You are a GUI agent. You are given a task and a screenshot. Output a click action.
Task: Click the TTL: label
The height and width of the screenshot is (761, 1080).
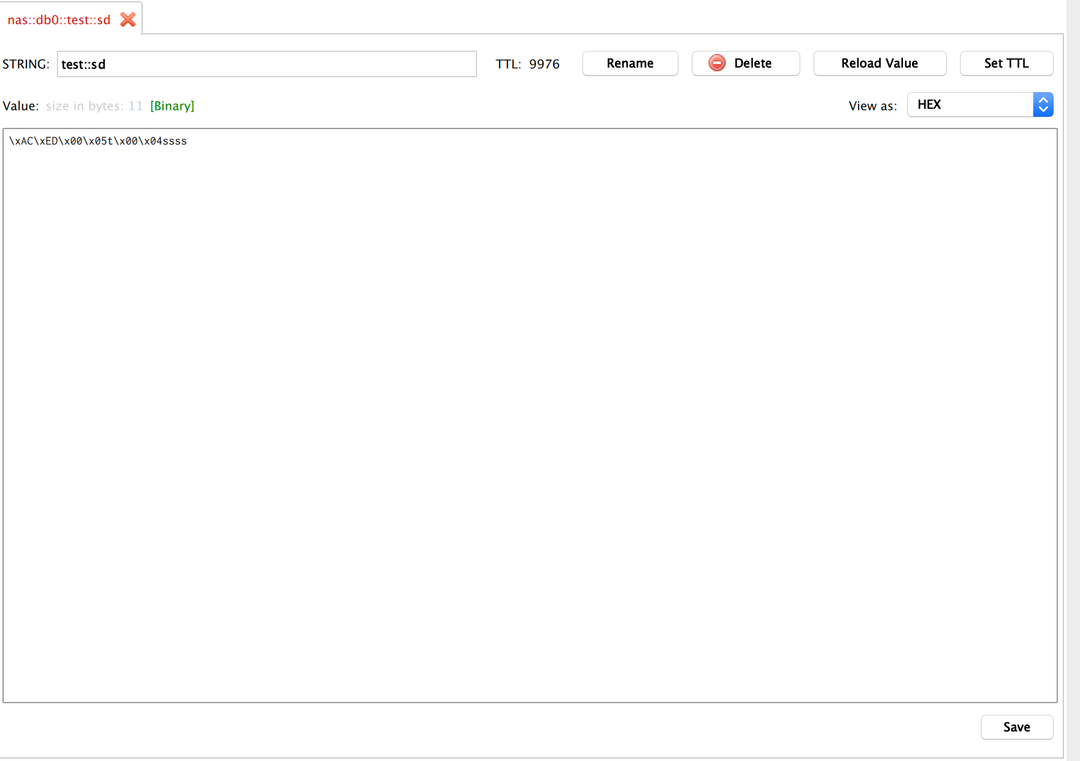508,64
